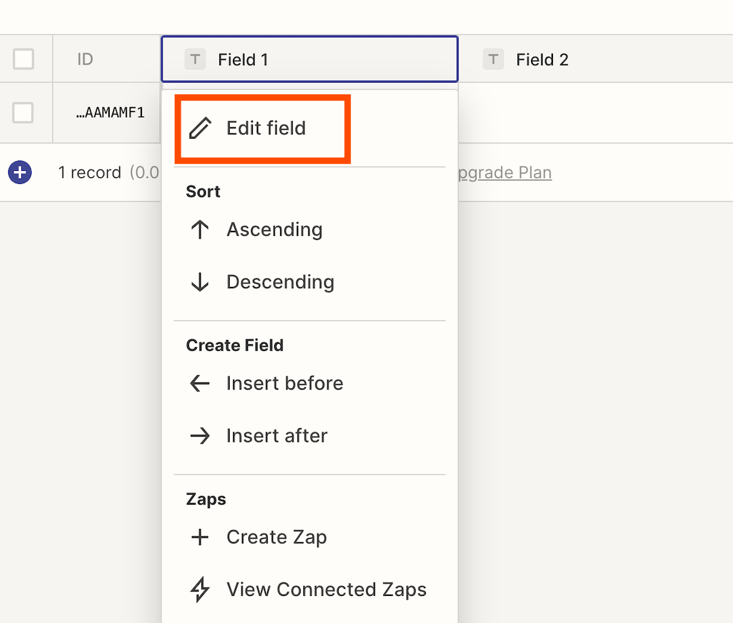Check the select-all checkbox in header row
This screenshot has height=623, width=733.
[23, 59]
